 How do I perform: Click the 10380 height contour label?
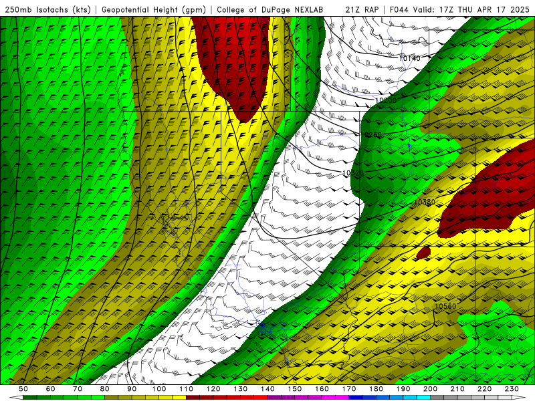(x=425, y=203)
